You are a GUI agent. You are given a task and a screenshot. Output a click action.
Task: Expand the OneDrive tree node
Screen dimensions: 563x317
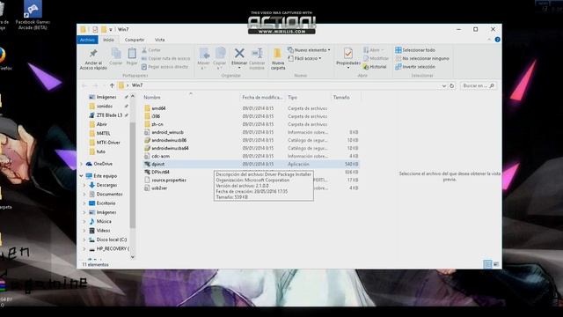82,164
